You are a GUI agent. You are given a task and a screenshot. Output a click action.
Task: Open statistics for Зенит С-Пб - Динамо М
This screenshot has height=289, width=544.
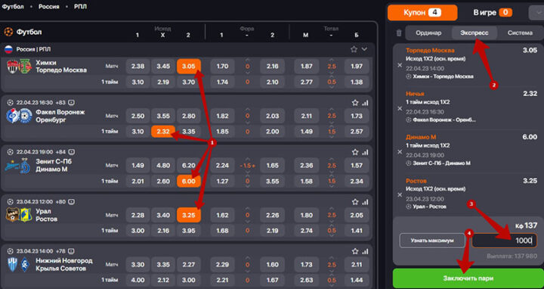365,152
